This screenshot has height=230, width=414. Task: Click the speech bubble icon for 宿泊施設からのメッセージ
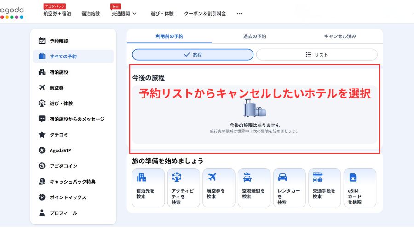point(42,119)
